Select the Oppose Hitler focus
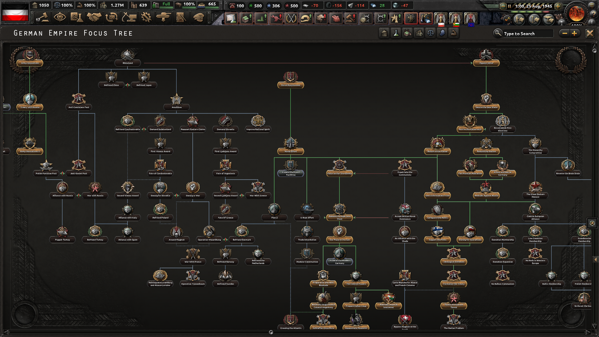This screenshot has height=337, width=599. tap(486, 58)
